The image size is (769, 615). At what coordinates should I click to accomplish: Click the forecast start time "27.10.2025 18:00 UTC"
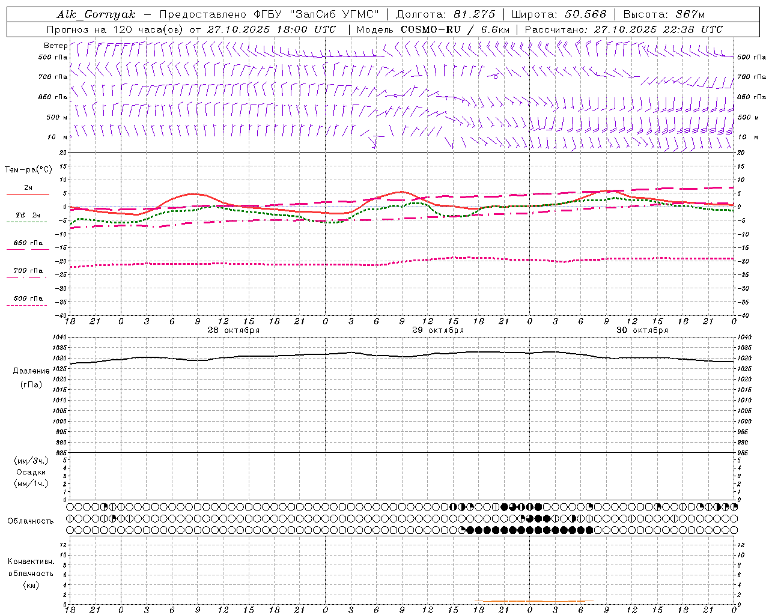(x=272, y=29)
